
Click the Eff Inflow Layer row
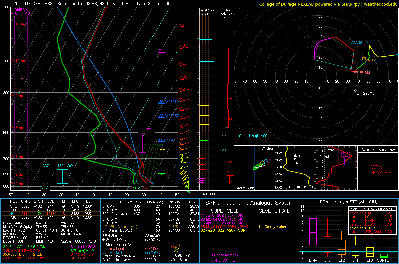click(x=151, y=214)
